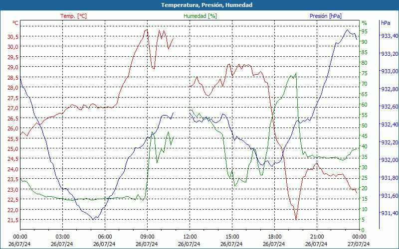The image size is (399, 249).
Task: Click the '932,40' pressure axis value
Action: click(390, 124)
